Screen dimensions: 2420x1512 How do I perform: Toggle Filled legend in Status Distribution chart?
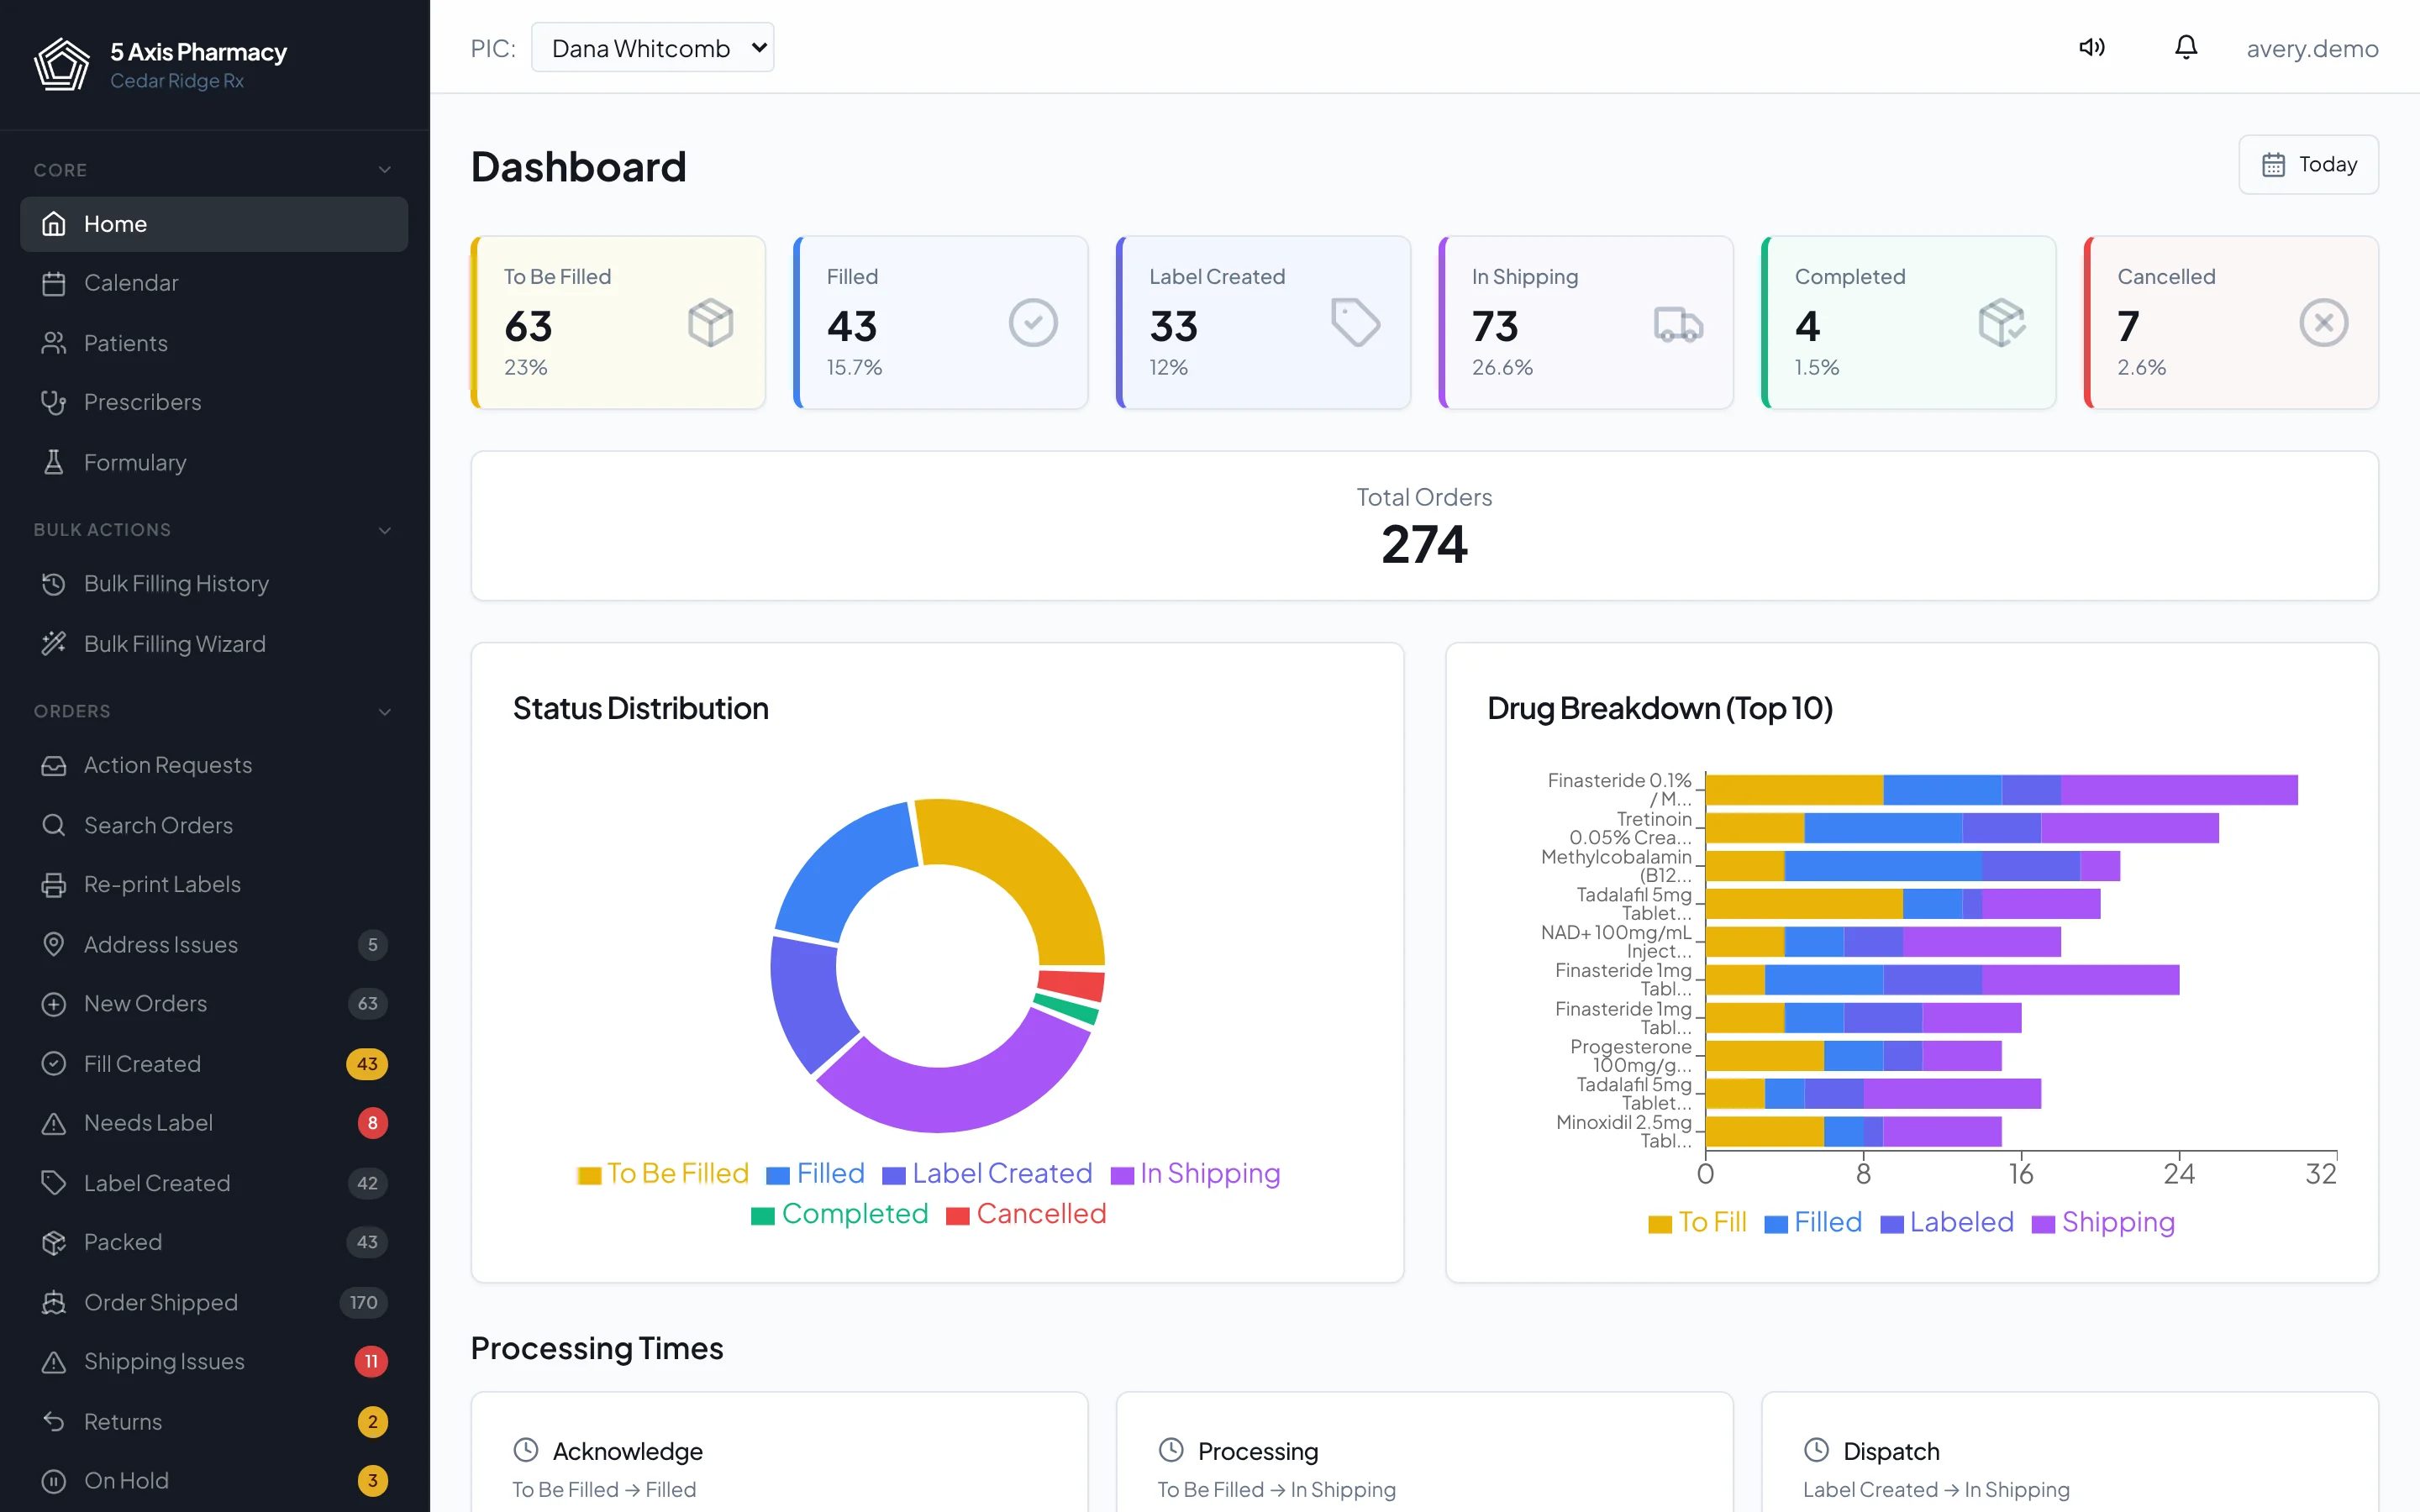click(x=815, y=1173)
